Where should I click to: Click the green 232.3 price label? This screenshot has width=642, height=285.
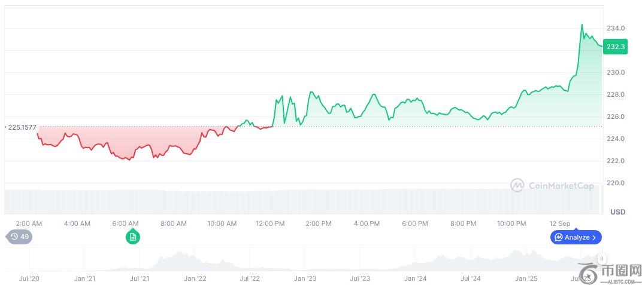click(615, 47)
